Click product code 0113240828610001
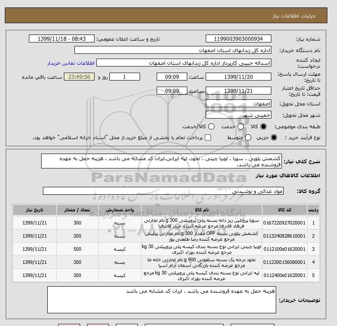This screenshot has width=337, height=326. click(284, 236)
